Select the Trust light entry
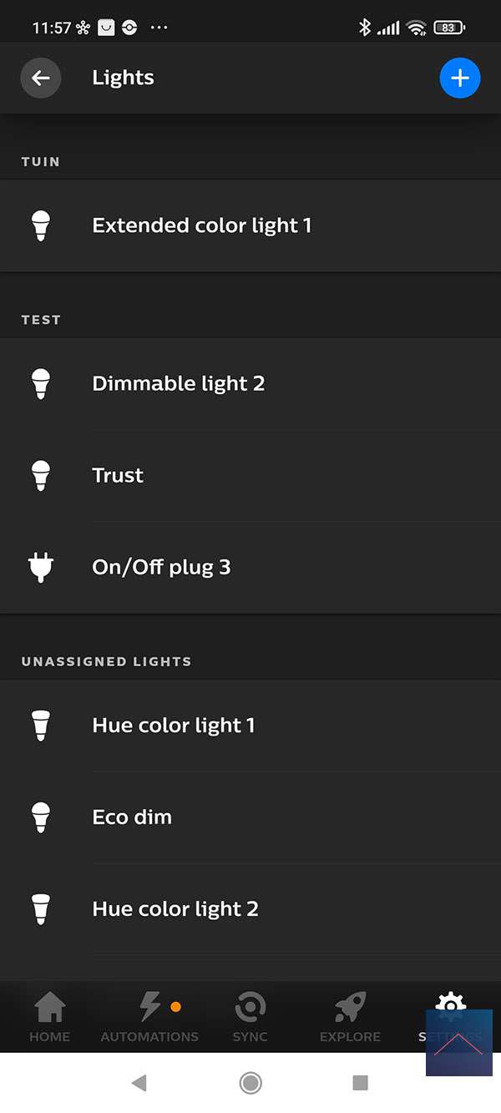Image resolution: width=501 pixels, height=1113 pixels. coord(118,476)
